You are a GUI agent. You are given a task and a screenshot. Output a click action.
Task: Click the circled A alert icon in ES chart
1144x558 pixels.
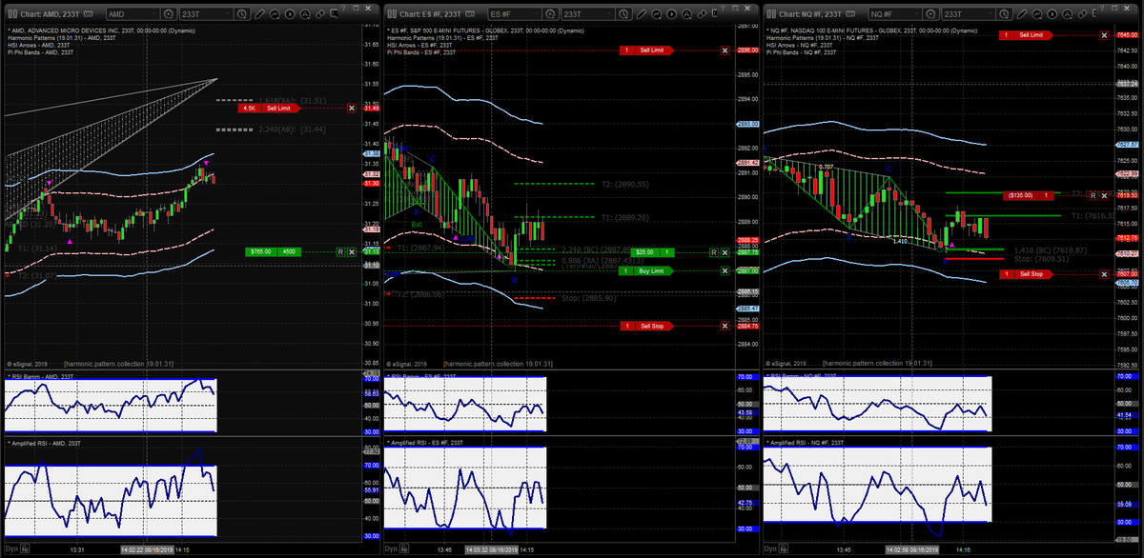(686, 14)
